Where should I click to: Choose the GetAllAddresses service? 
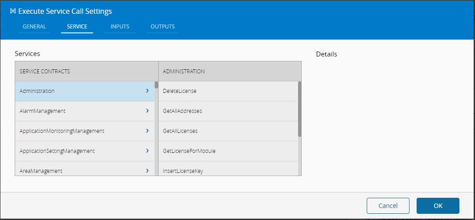click(x=183, y=111)
